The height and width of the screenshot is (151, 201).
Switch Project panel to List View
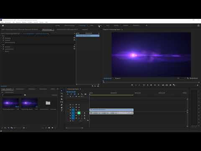(x=5, y=128)
